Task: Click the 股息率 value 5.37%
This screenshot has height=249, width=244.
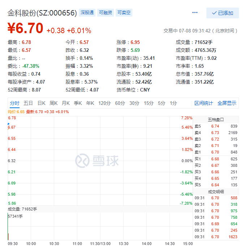Action: point(91,82)
